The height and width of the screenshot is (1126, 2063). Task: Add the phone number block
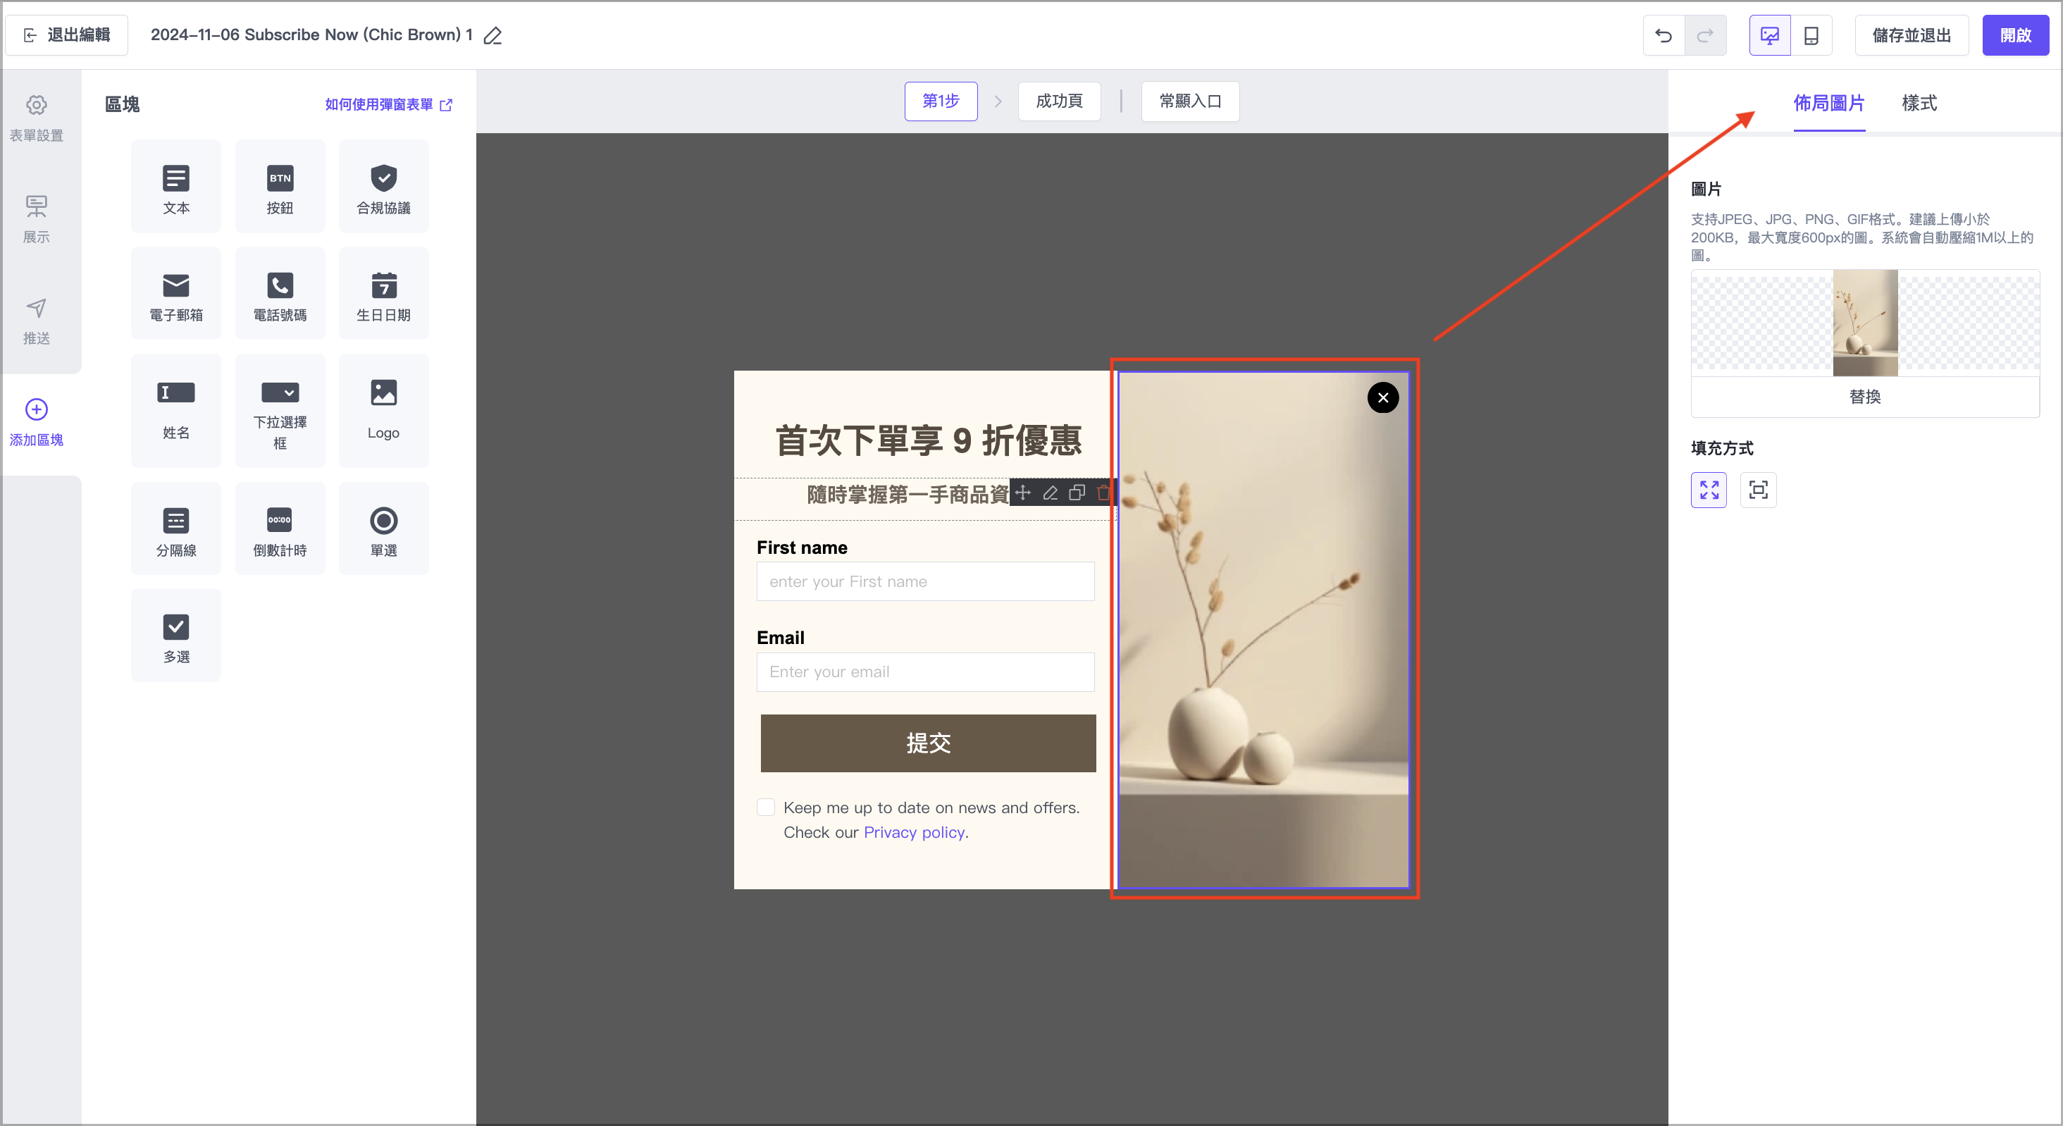click(280, 294)
